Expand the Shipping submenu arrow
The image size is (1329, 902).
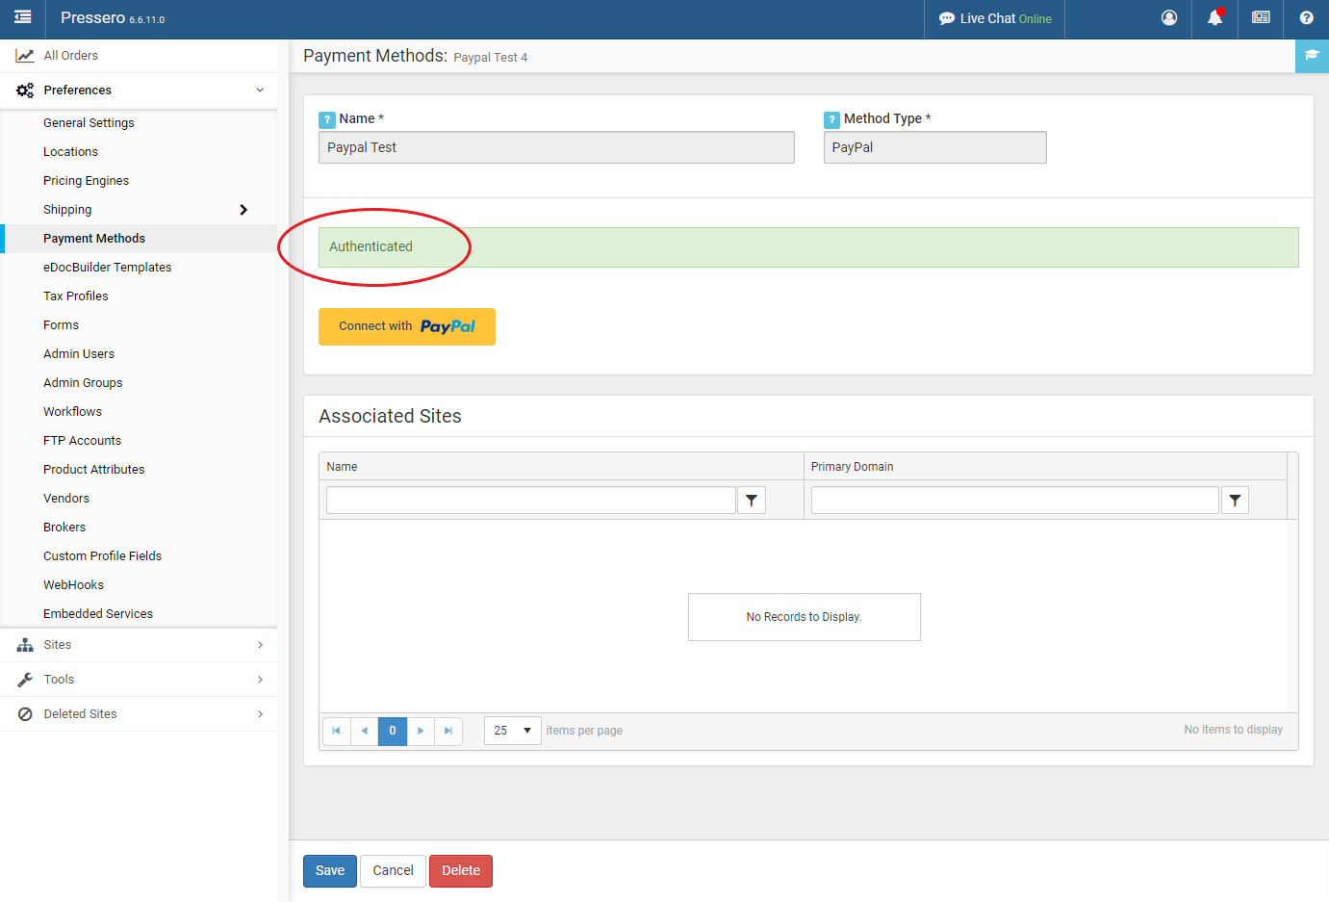coord(243,210)
